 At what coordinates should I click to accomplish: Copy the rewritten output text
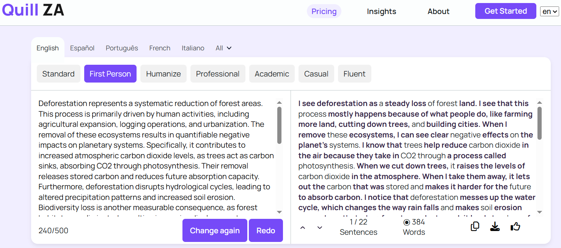[x=475, y=226]
